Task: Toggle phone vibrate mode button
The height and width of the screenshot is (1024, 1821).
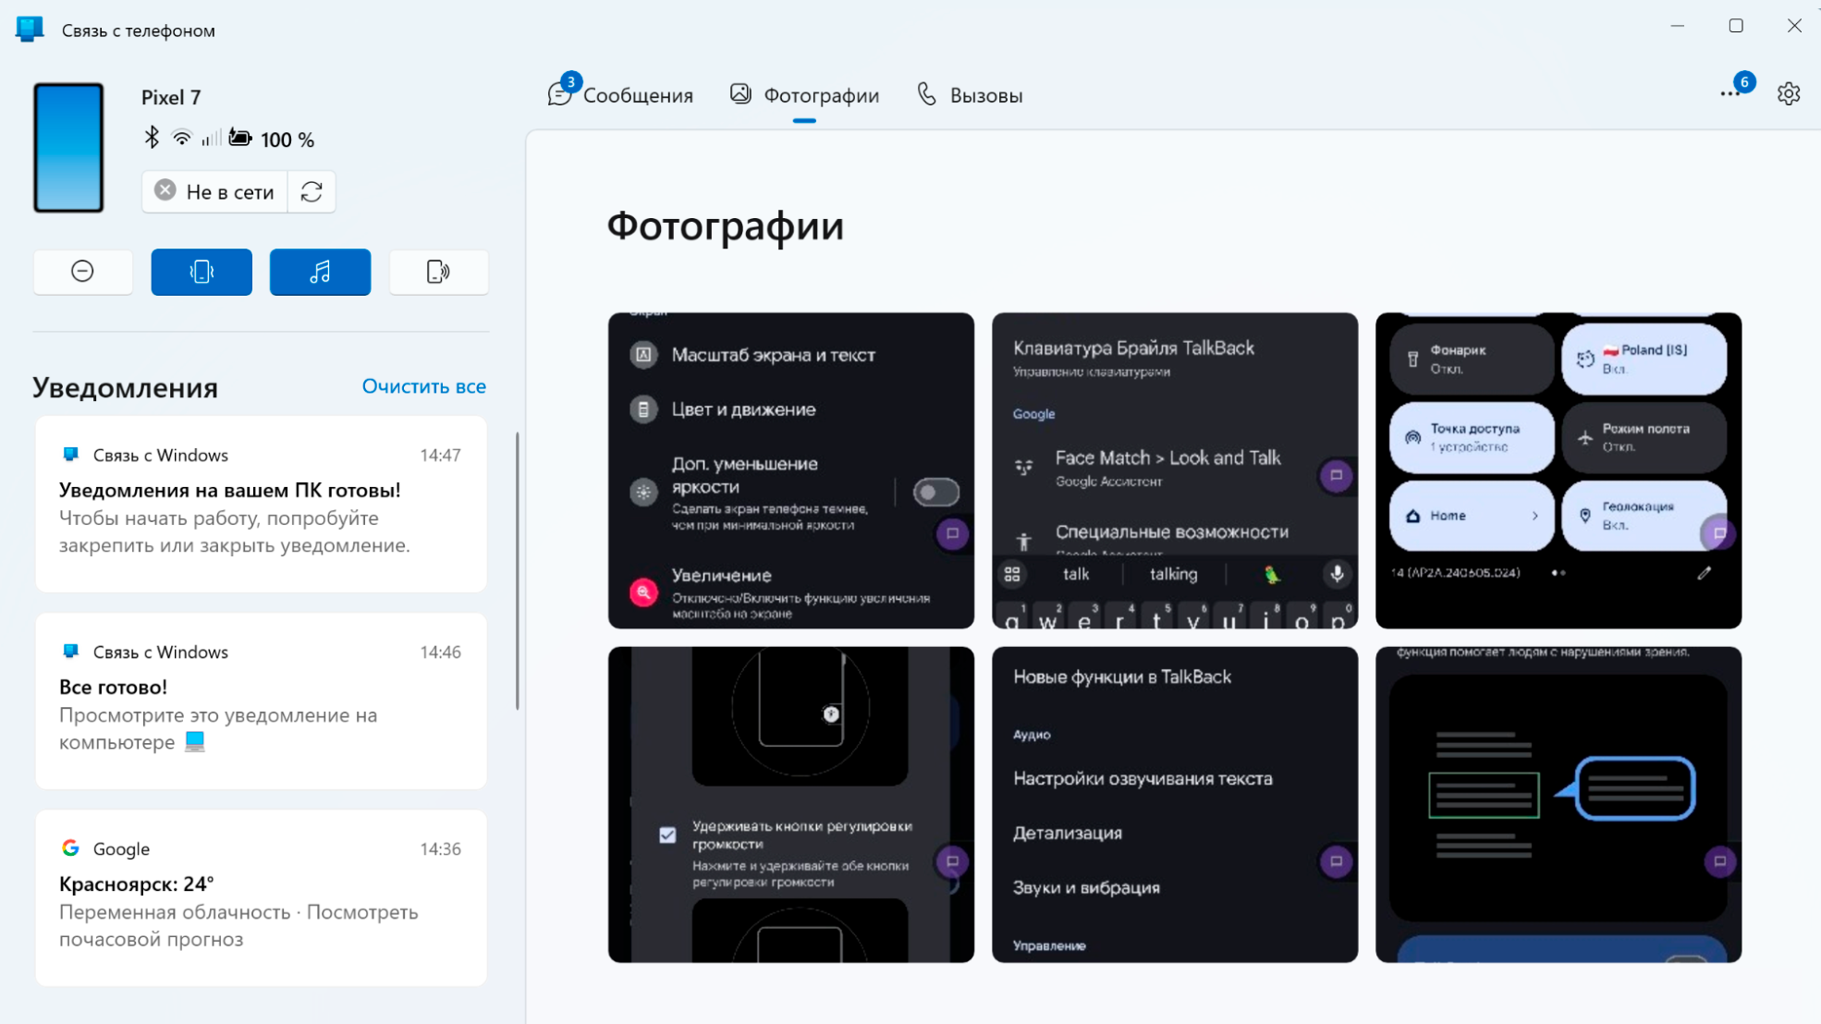Action: pos(202,272)
